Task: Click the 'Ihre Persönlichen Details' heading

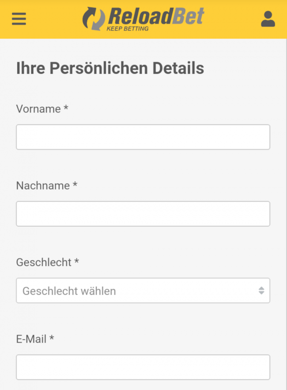Action: (x=110, y=68)
